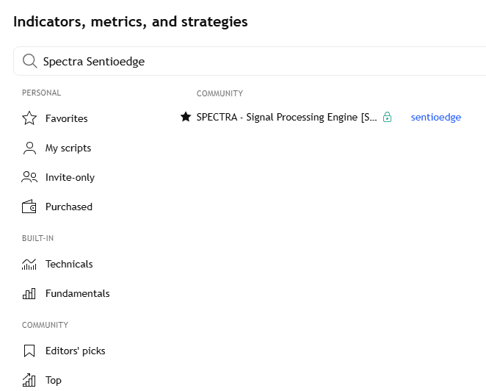The image size is (486, 391).
Task: Click the chart icon beside Technicals
Action: pyautogui.click(x=29, y=264)
